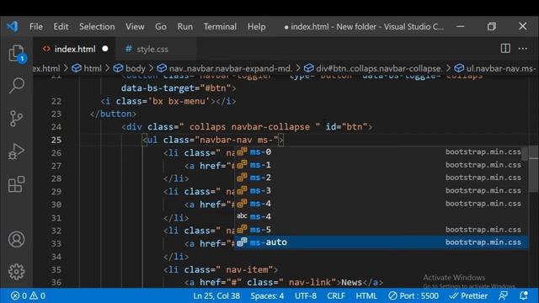This screenshot has height=303, width=539.
Task: Change the CRLF end-of-line sequence
Action: 336,295
